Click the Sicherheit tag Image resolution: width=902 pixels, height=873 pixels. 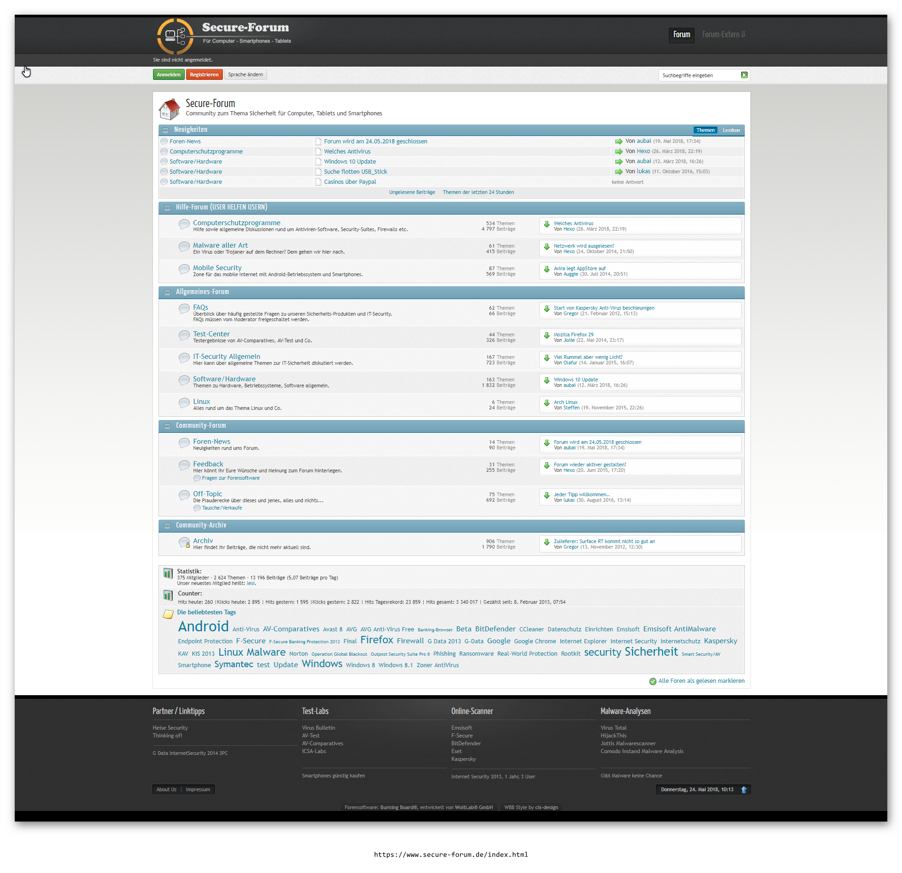point(651,652)
